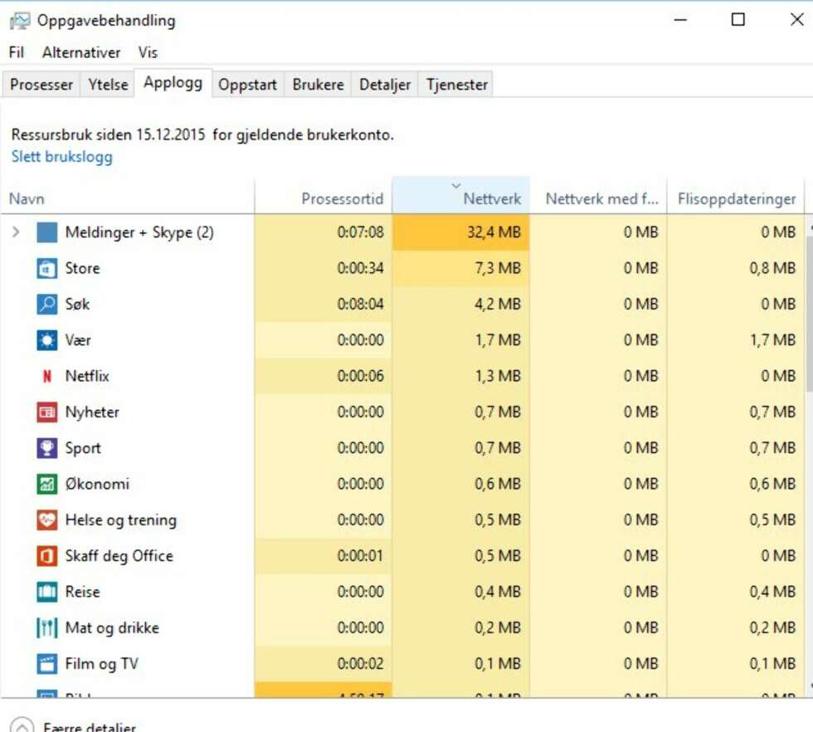This screenshot has width=813, height=732.
Task: Select the Nyheter row name
Action: pyautogui.click(x=92, y=412)
